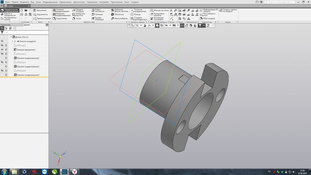This screenshot has width=311, height=175.
Task: Click the command search field
Action: click(x=280, y=2)
